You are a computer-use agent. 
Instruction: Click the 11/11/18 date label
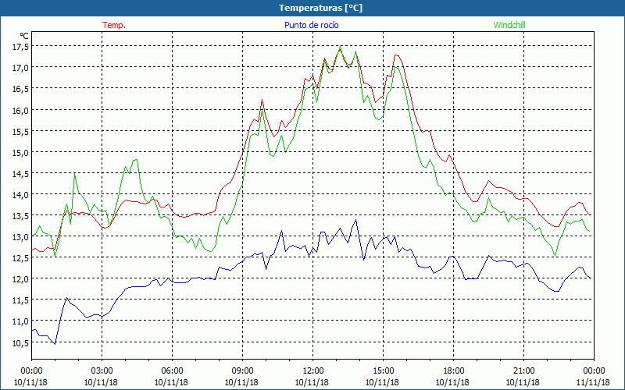tap(593, 382)
